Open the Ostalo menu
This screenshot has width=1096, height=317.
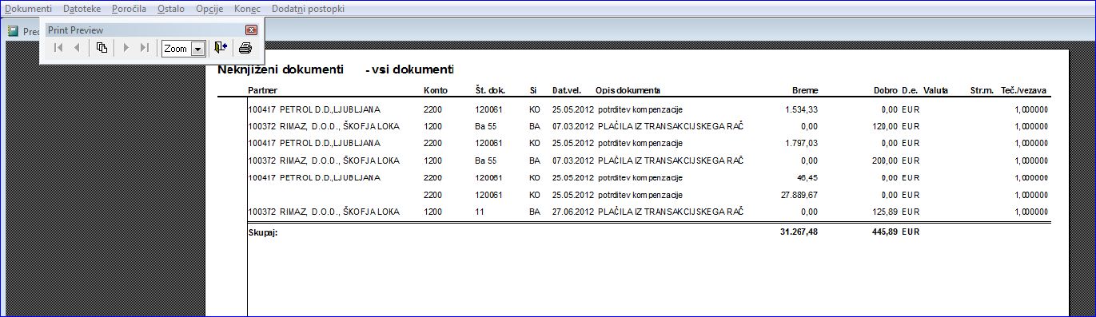click(x=171, y=8)
